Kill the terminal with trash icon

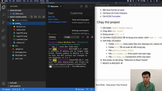point(92,37)
